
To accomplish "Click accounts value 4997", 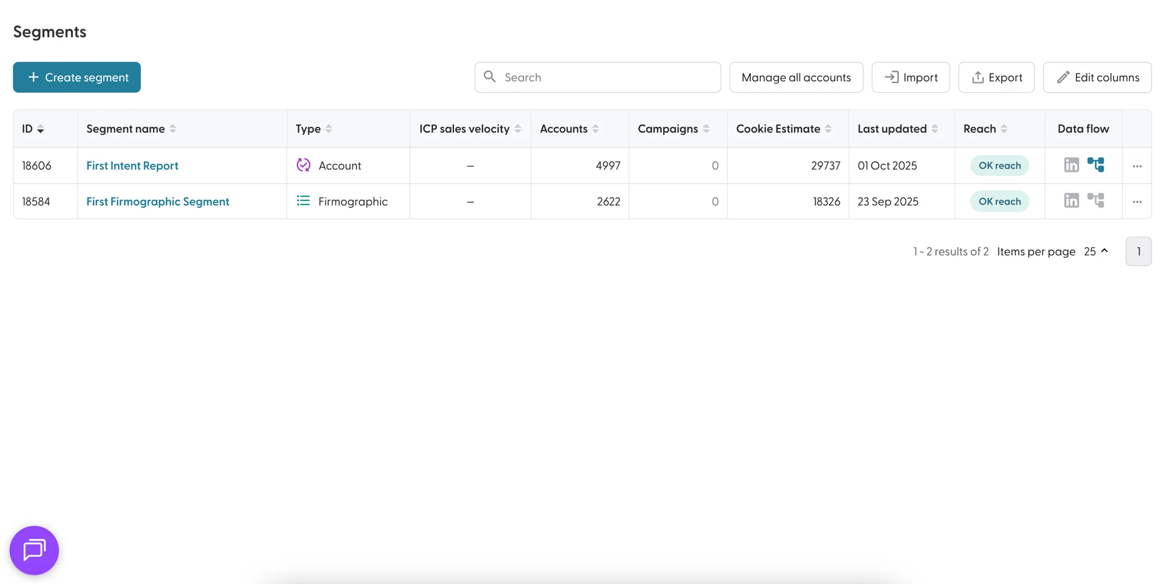I will (608, 166).
